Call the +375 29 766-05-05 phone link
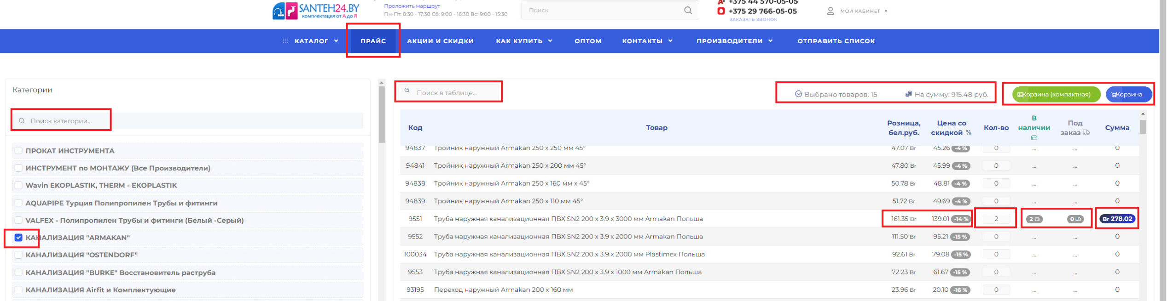Image resolution: width=1167 pixels, height=301 pixels. (x=762, y=11)
